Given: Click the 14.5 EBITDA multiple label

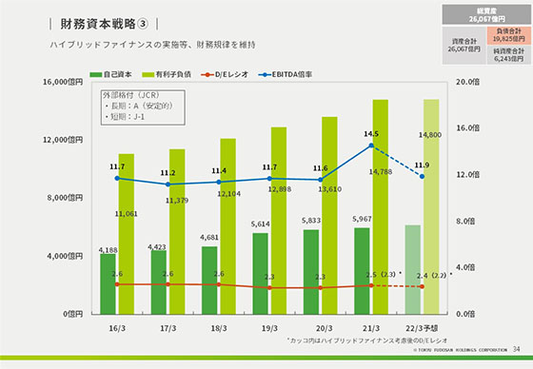Looking at the screenshot, I should coord(371,134).
